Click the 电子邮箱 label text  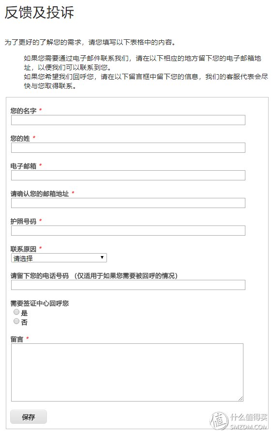pyautogui.click(x=24, y=166)
